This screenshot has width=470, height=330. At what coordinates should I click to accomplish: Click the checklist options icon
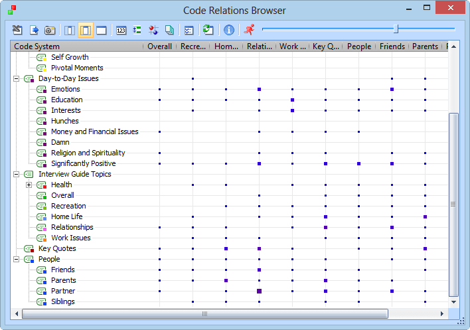click(x=189, y=30)
